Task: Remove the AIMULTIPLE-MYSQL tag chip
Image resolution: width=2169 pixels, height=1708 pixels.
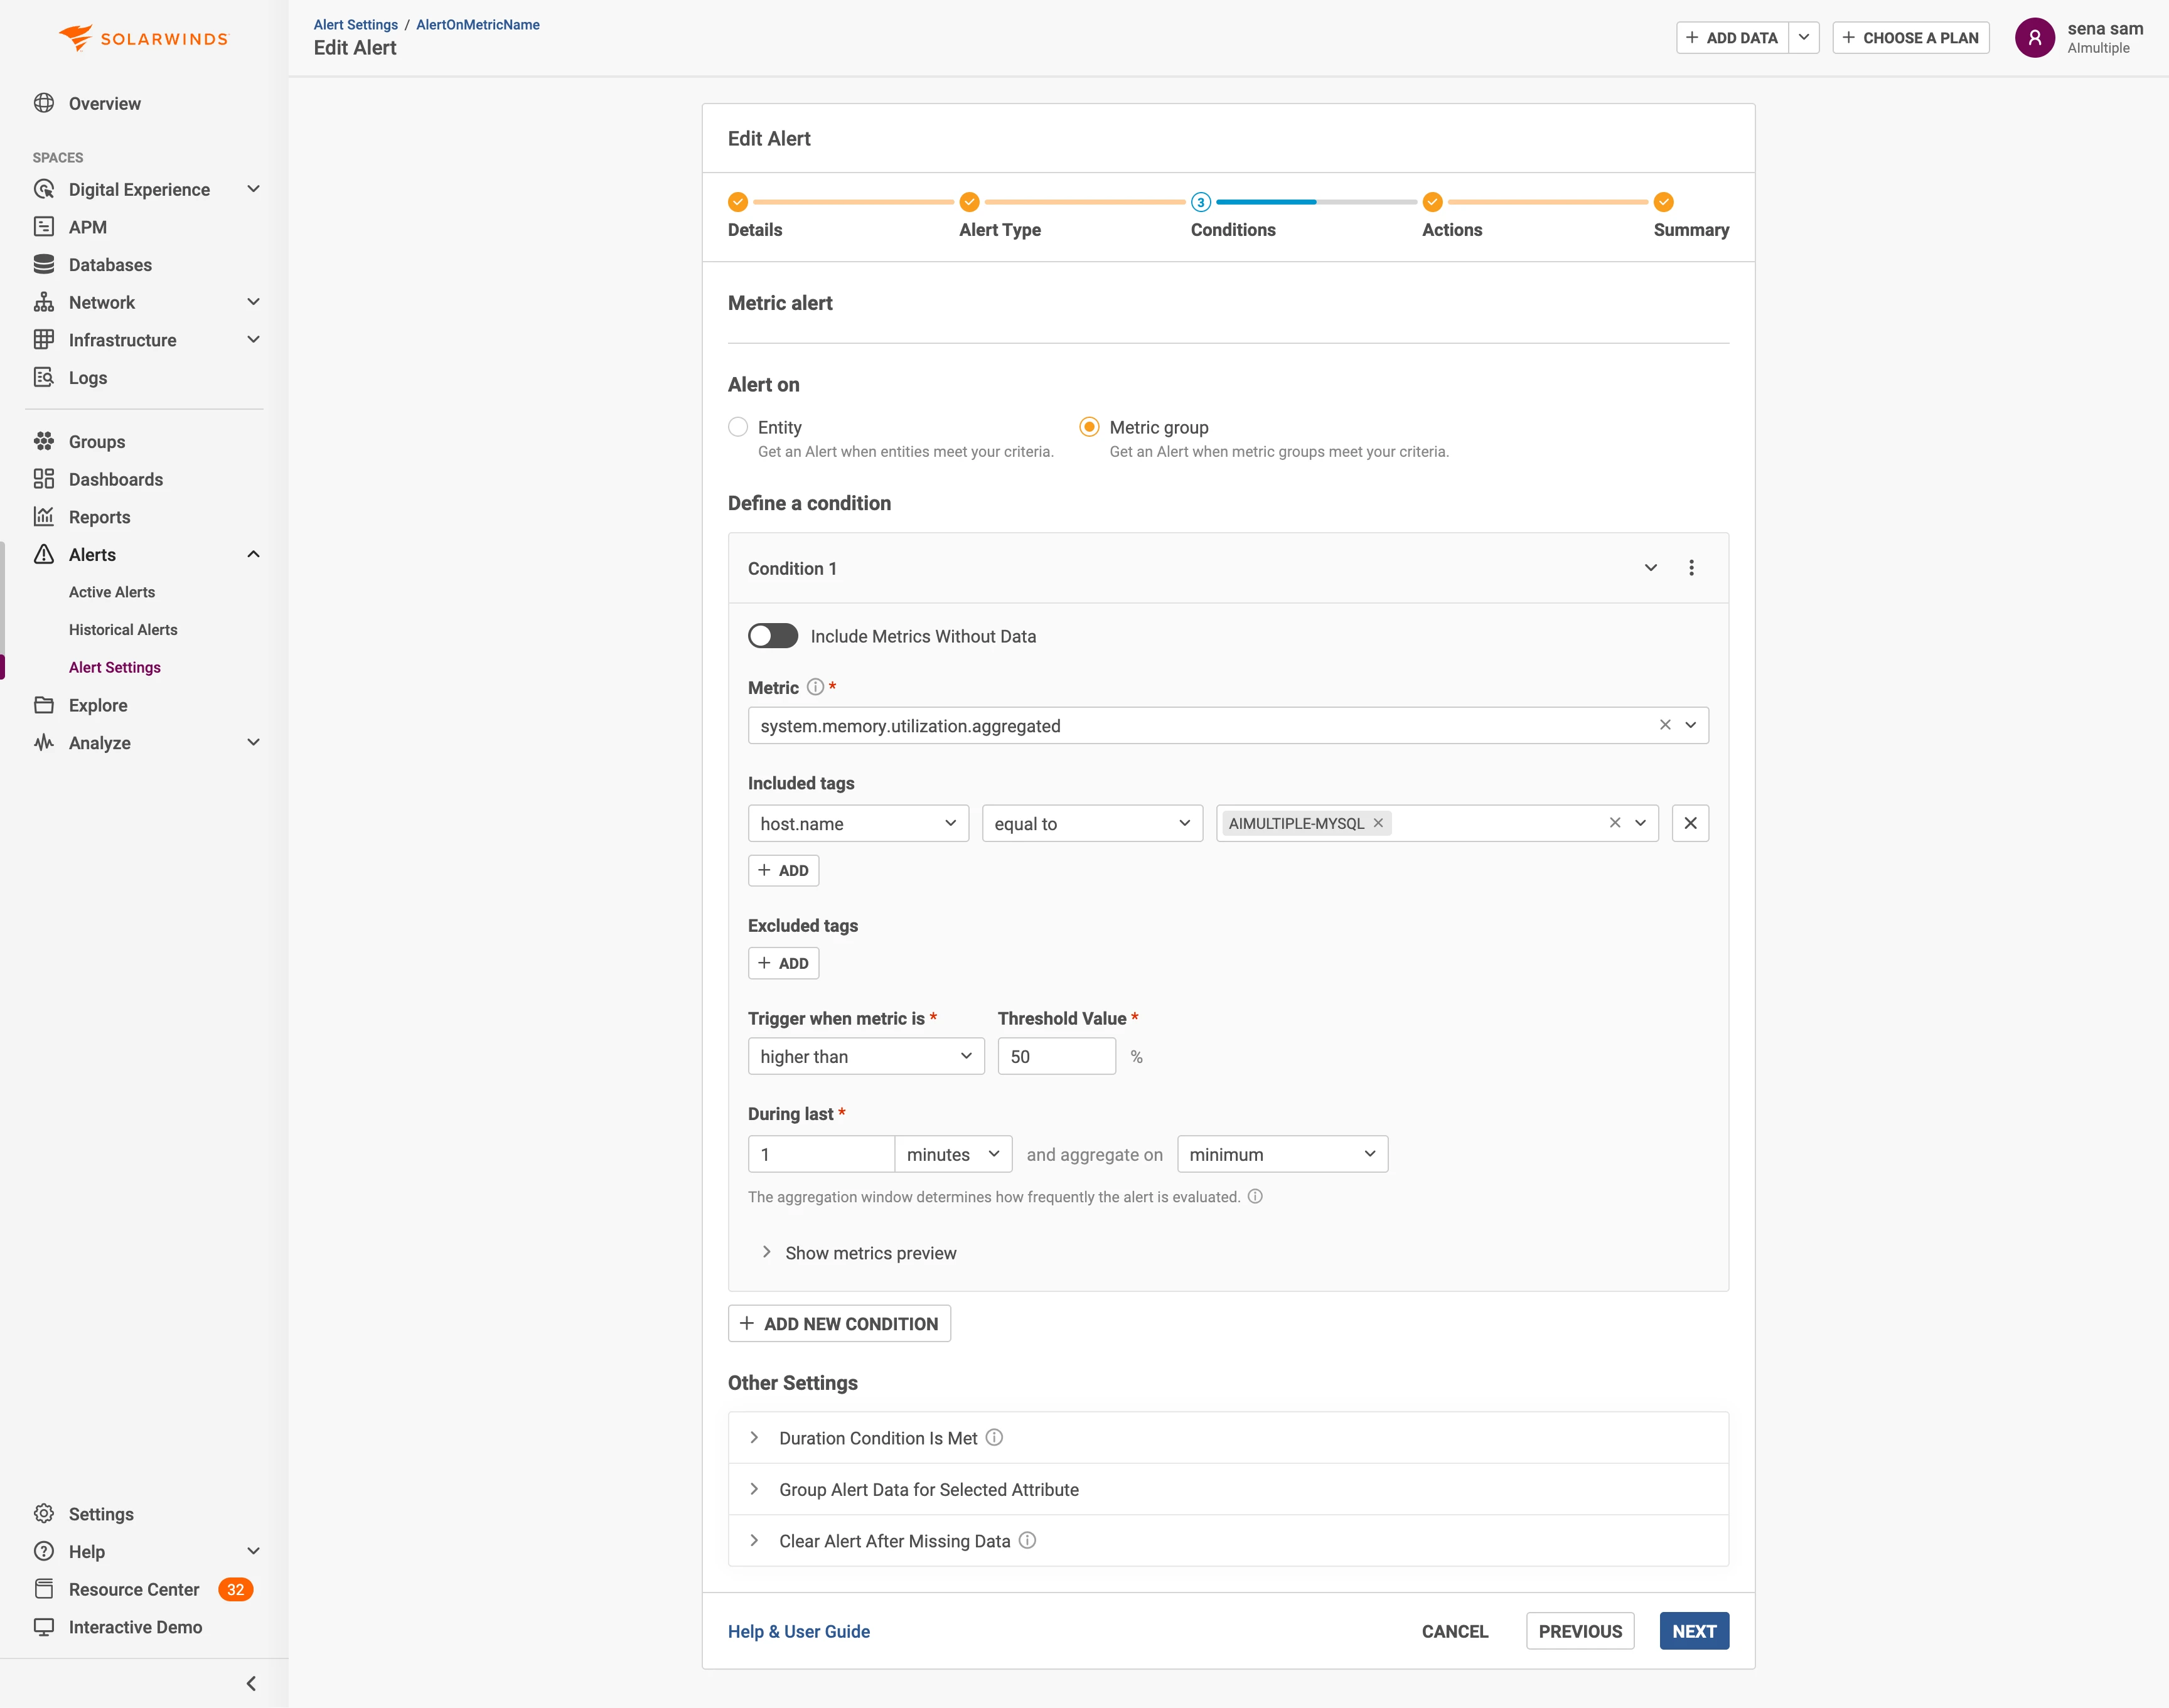Action: [1378, 823]
